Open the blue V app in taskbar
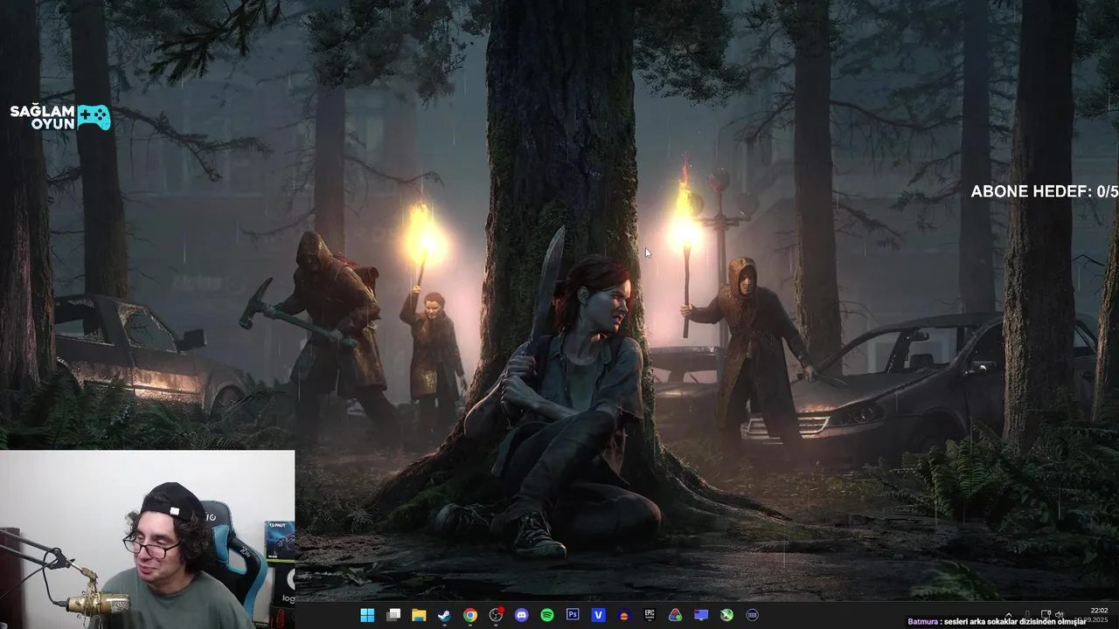 [x=599, y=615]
